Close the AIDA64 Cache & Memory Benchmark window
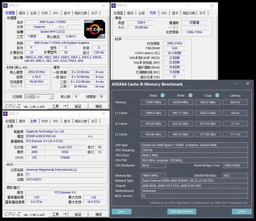Screen dimensions: 256x221 pos(247,84)
